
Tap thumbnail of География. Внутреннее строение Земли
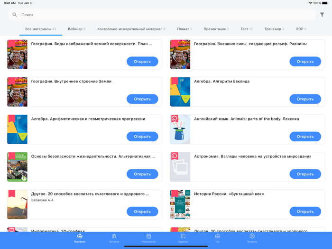tap(17, 92)
